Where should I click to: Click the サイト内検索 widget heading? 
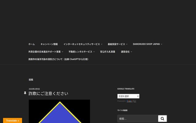coord(123,110)
